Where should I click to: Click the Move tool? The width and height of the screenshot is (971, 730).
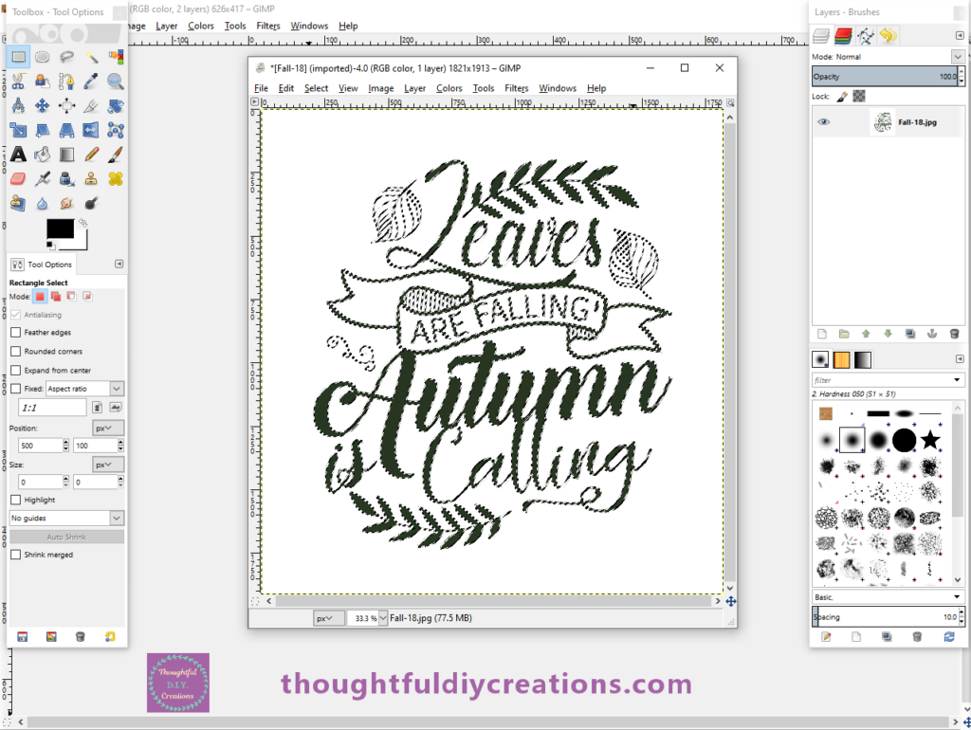43,106
